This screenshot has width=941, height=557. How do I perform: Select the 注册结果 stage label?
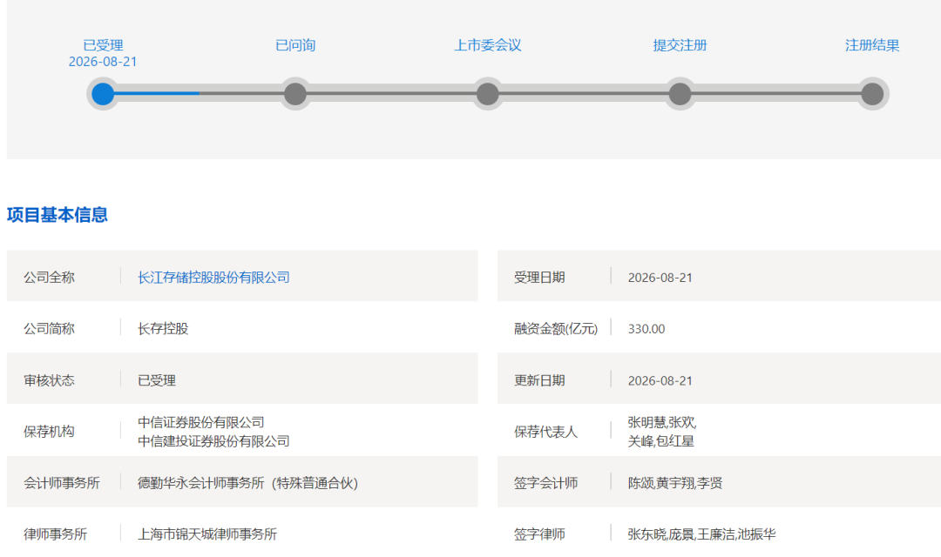coord(872,45)
